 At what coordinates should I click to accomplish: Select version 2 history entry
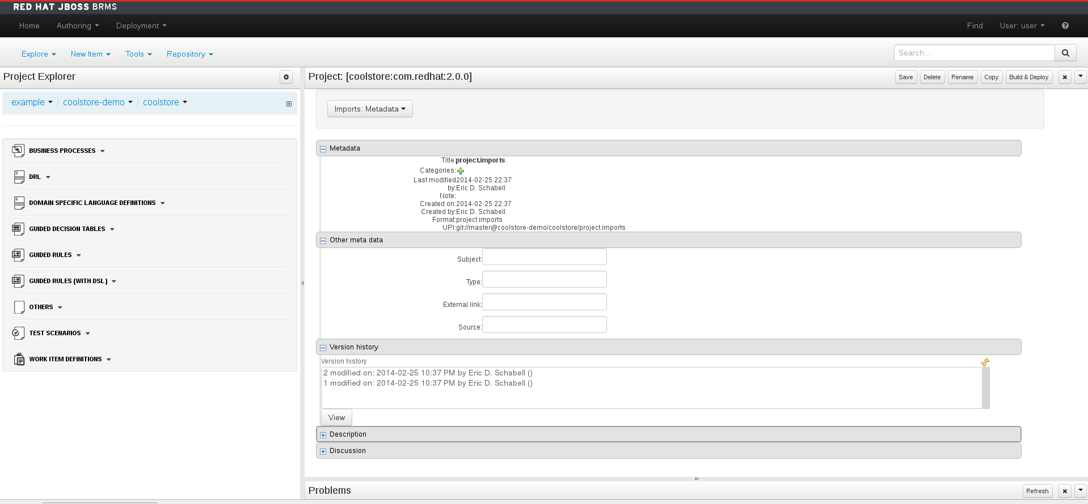point(428,373)
